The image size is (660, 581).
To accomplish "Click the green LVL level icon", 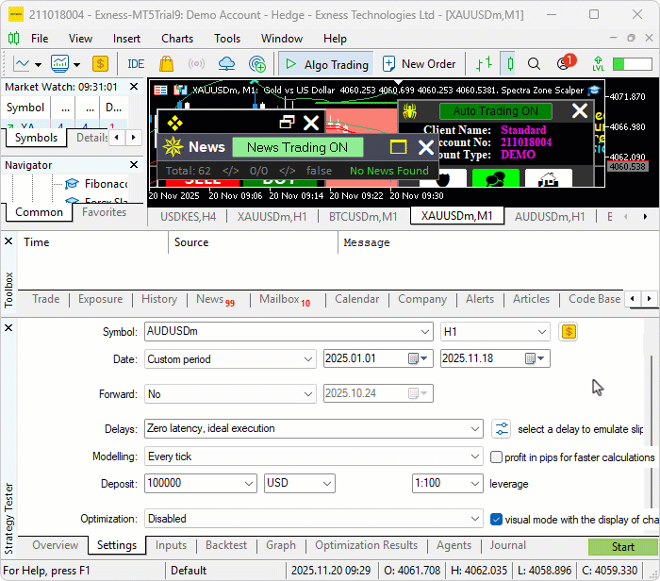I will tap(598, 64).
